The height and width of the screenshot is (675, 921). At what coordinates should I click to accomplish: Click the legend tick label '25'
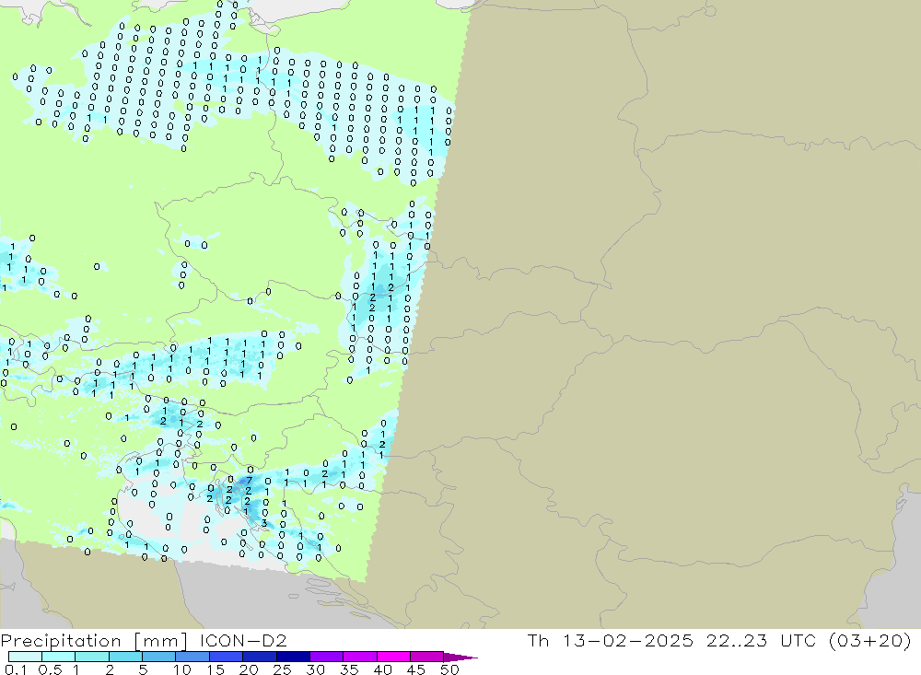point(282,669)
